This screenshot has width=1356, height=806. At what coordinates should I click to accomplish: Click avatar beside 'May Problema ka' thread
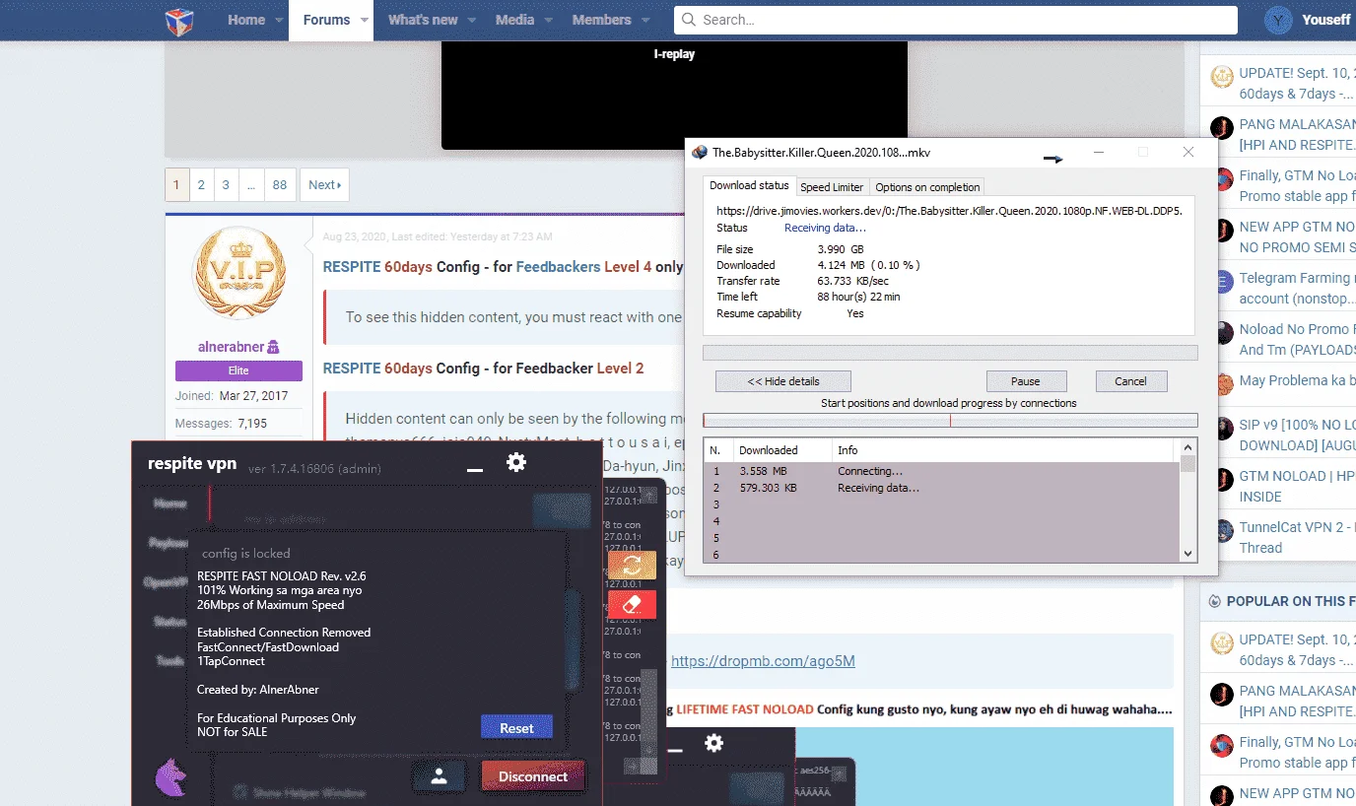click(1222, 383)
